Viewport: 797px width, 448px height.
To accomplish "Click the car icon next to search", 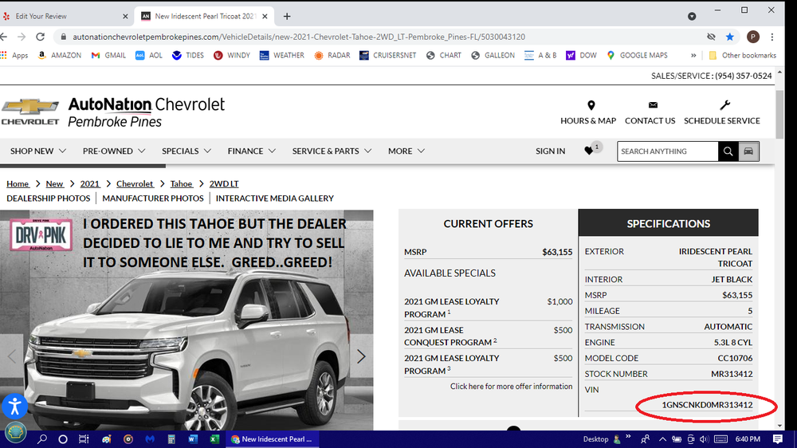I will point(748,151).
